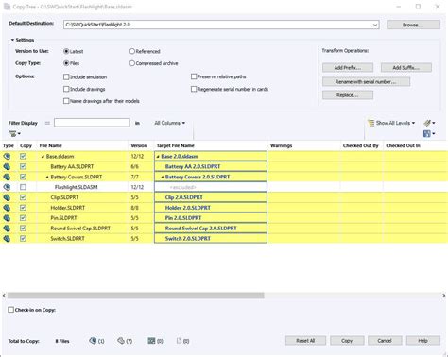Image resolution: width=448 pixels, height=357 pixels.
Task: Click the Browse button
Action: tap(413, 25)
